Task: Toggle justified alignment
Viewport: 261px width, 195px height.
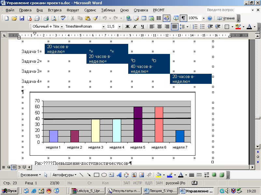Action: coord(175,27)
